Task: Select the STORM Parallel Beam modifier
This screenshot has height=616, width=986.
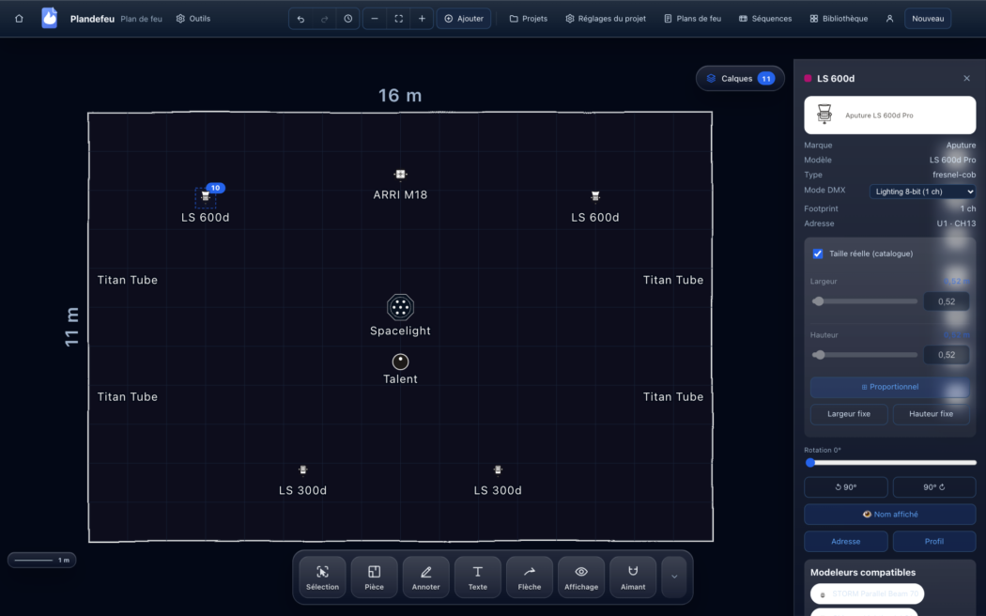Action: coord(867,594)
